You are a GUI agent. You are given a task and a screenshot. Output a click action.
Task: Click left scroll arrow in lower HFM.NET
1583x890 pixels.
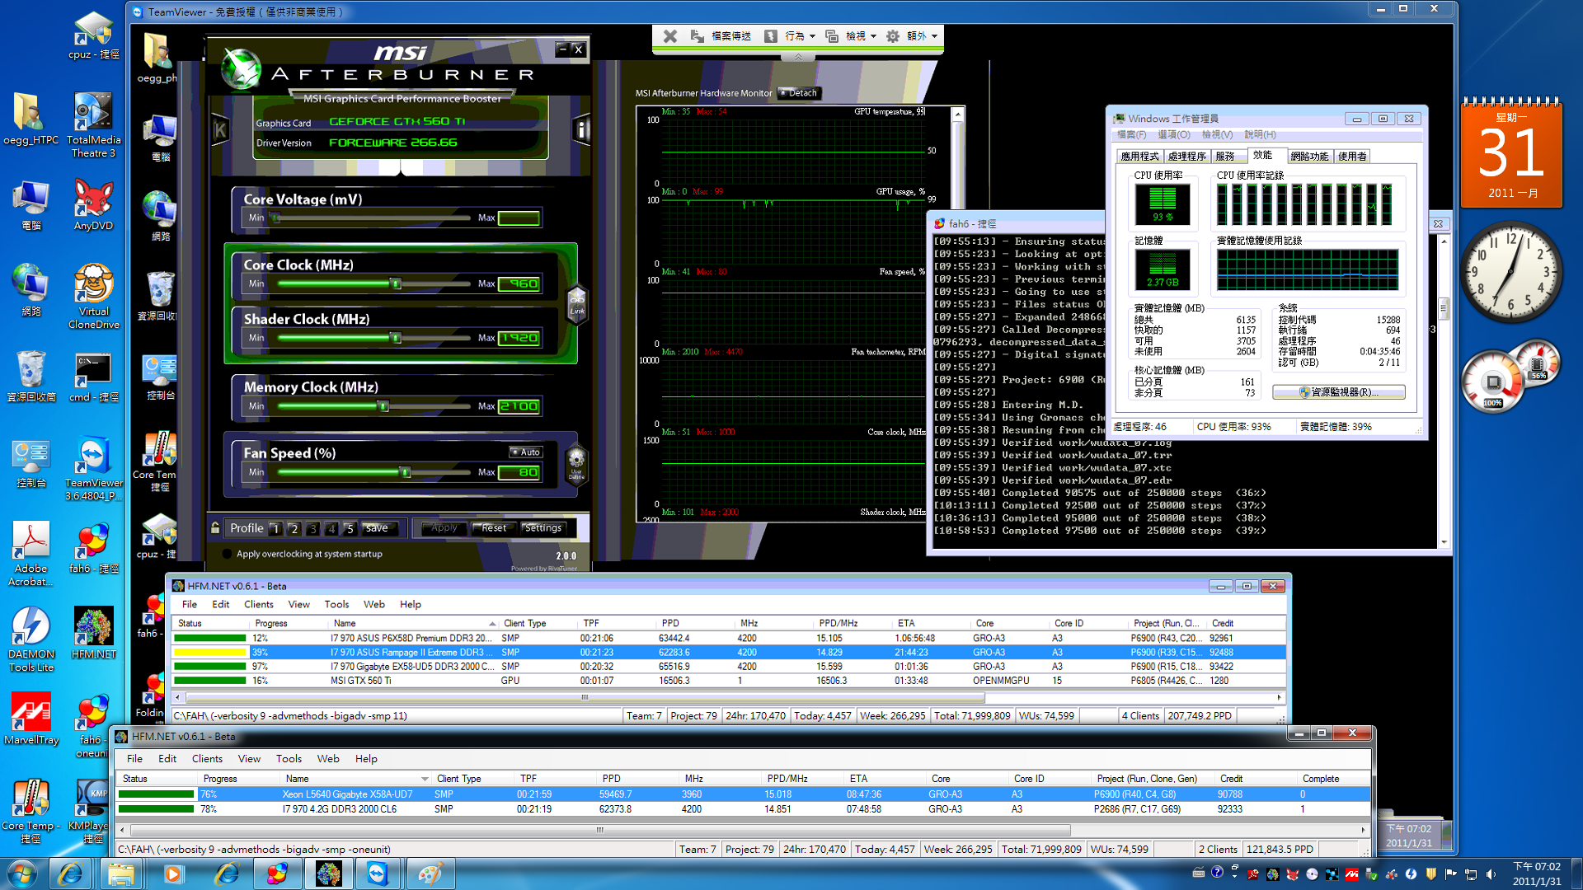pyautogui.click(x=122, y=830)
